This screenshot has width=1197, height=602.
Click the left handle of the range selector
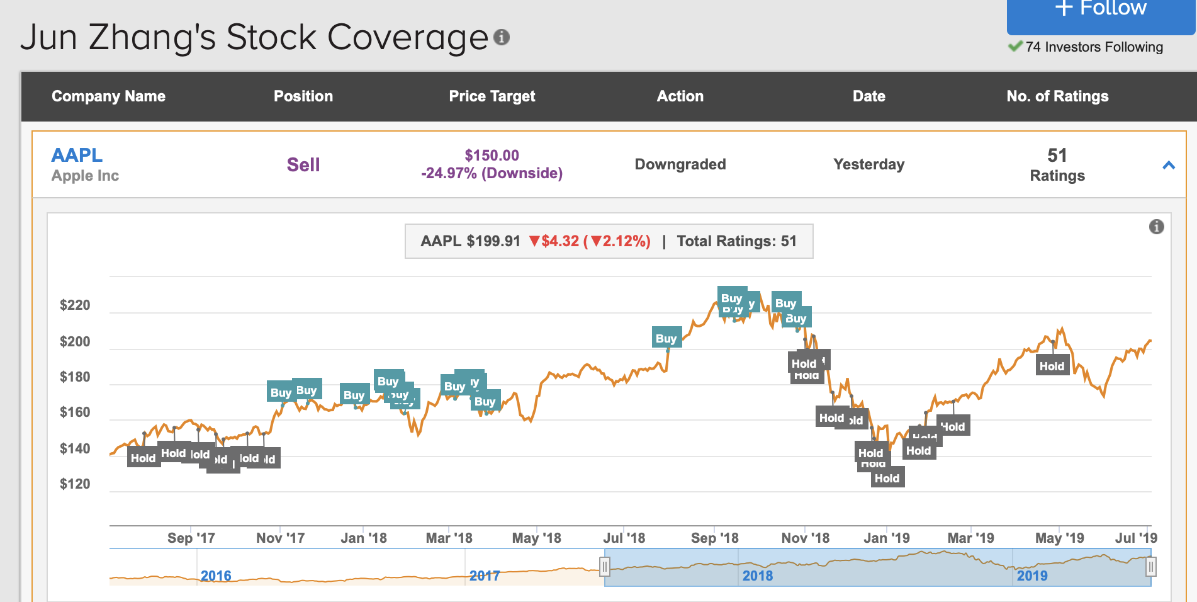click(605, 567)
